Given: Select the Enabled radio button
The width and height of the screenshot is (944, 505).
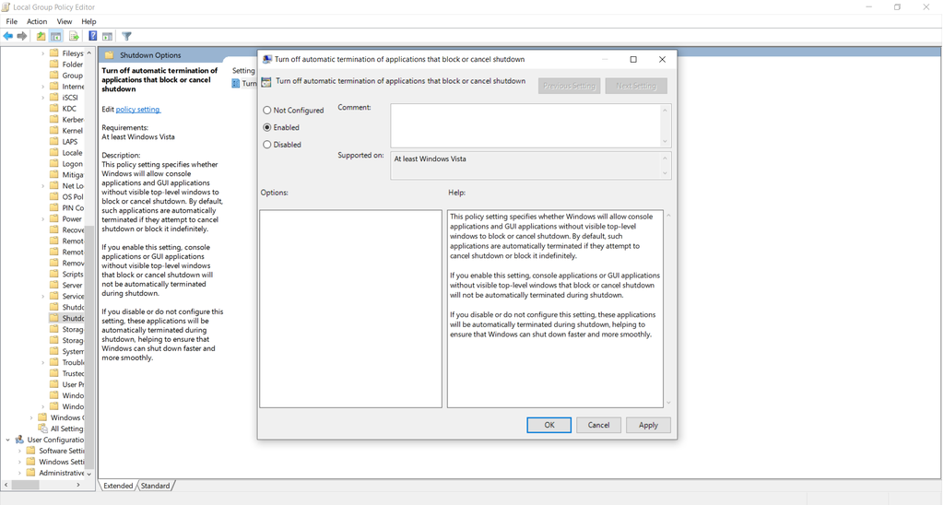Looking at the screenshot, I should [267, 127].
